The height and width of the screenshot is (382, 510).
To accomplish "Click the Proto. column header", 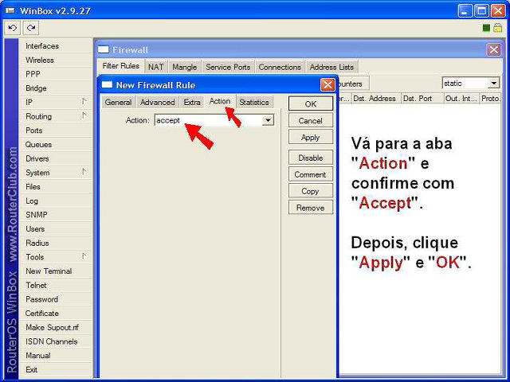I will click(490, 99).
